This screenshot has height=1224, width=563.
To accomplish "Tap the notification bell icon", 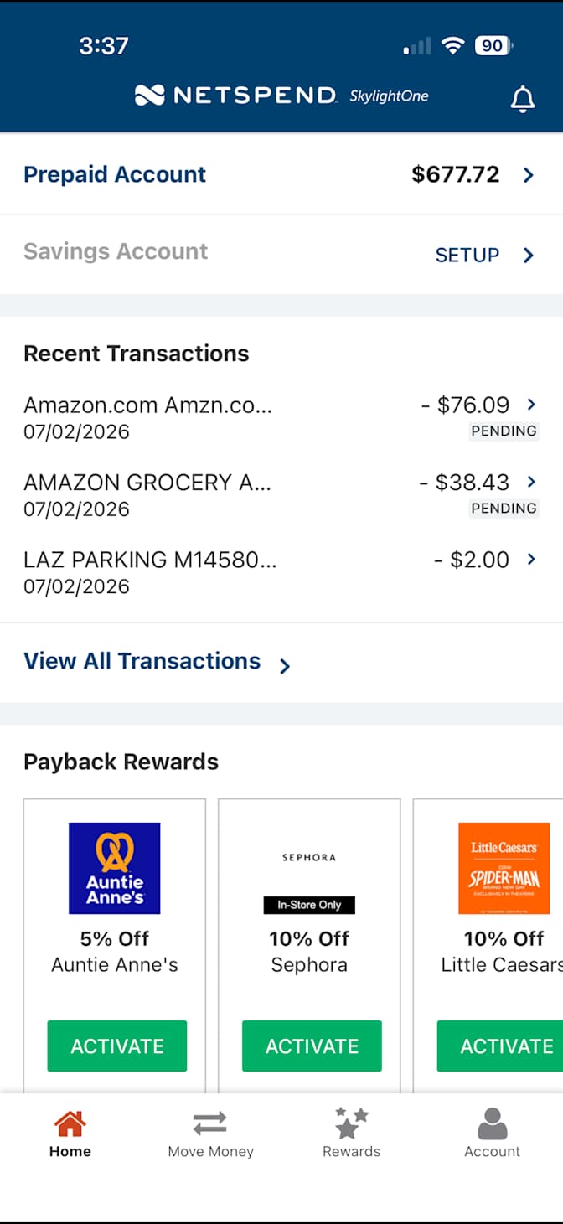I will [523, 99].
